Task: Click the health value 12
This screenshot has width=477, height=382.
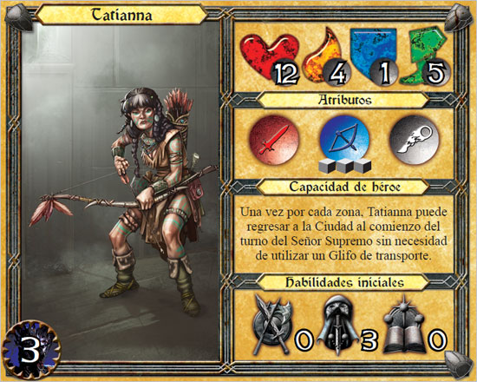Action: 285,74
